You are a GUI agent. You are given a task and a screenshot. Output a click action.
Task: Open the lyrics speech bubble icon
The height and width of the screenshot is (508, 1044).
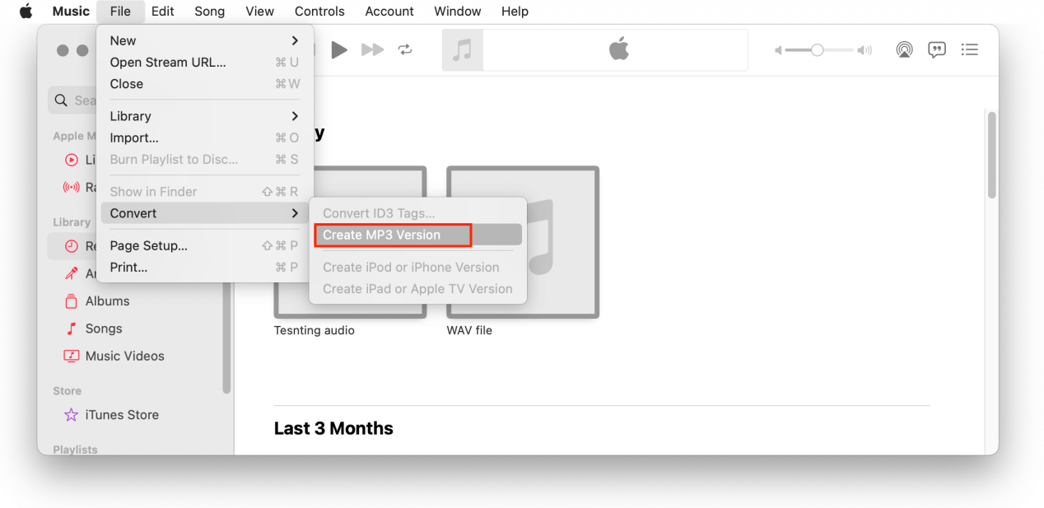(937, 50)
